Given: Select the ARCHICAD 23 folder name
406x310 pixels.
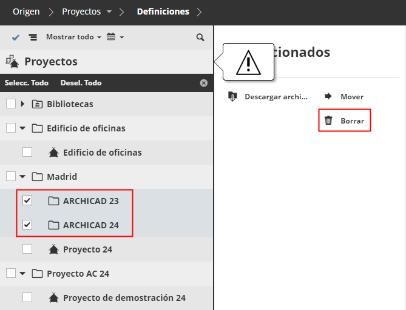Looking at the screenshot, I should [91, 201].
